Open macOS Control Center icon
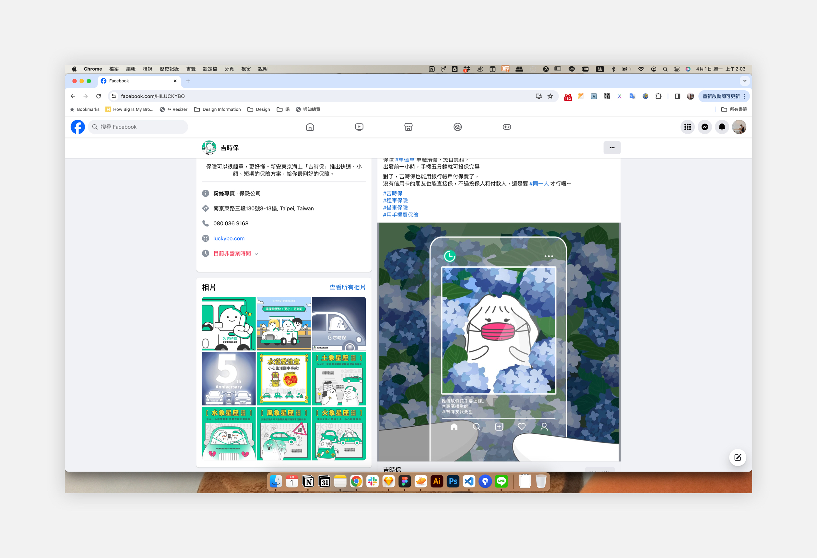 (x=677, y=69)
